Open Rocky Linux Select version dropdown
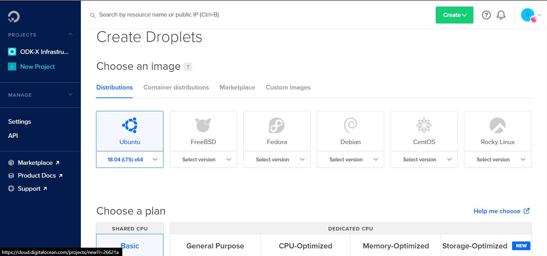Image resolution: width=547 pixels, height=256 pixels. [498, 160]
